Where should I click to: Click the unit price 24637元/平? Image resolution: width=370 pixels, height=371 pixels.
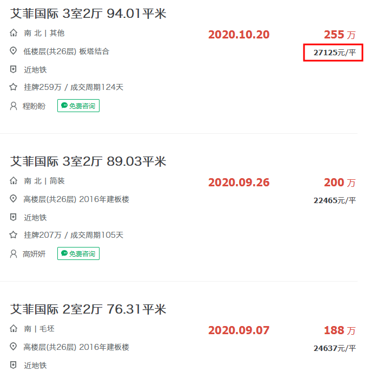334,348
